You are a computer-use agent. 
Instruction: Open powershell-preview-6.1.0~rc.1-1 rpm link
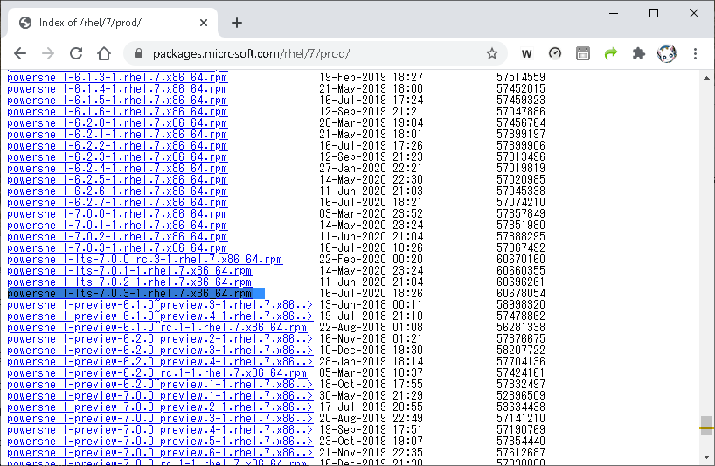tap(156, 328)
